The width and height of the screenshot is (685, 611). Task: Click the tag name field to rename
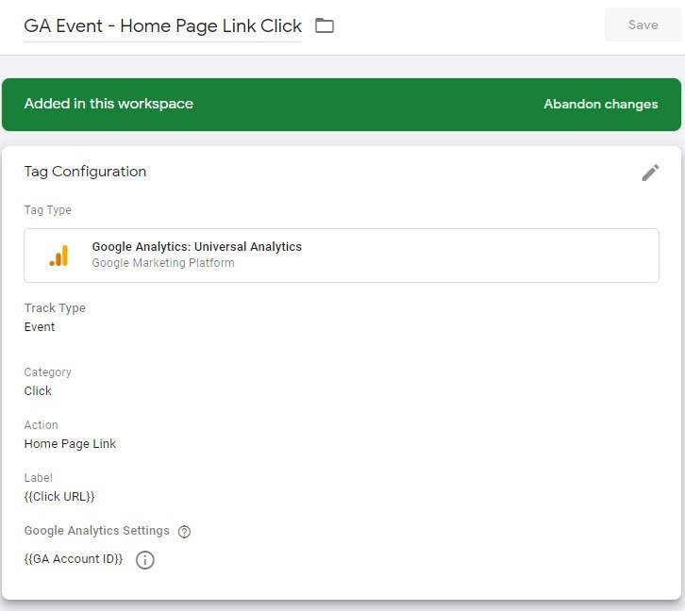162,25
